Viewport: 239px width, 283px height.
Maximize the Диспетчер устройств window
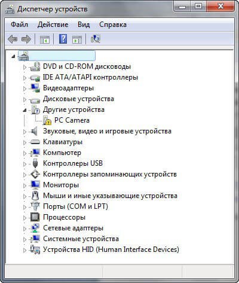point(198,7)
